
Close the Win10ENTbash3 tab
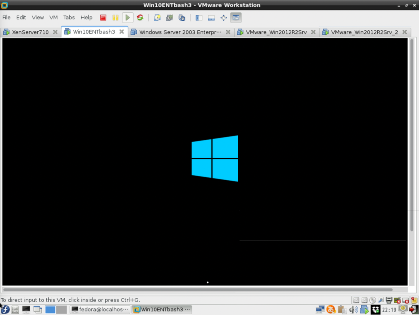click(x=122, y=32)
